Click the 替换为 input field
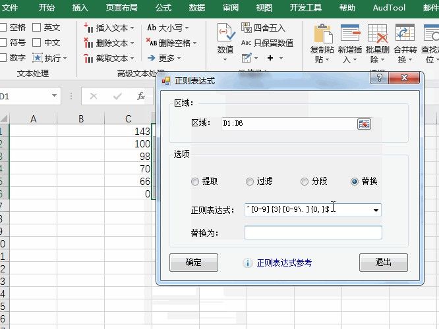Image resolution: width=439 pixels, height=329 pixels. tap(313, 232)
